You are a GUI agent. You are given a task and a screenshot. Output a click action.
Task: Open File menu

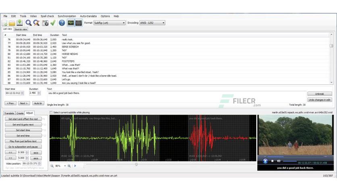point(5,16)
